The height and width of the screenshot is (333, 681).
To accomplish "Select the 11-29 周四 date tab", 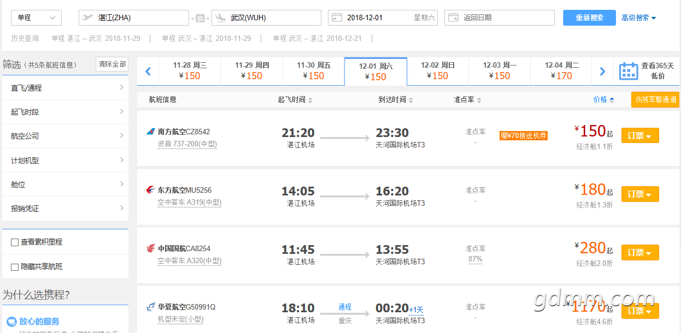I will [x=252, y=71].
